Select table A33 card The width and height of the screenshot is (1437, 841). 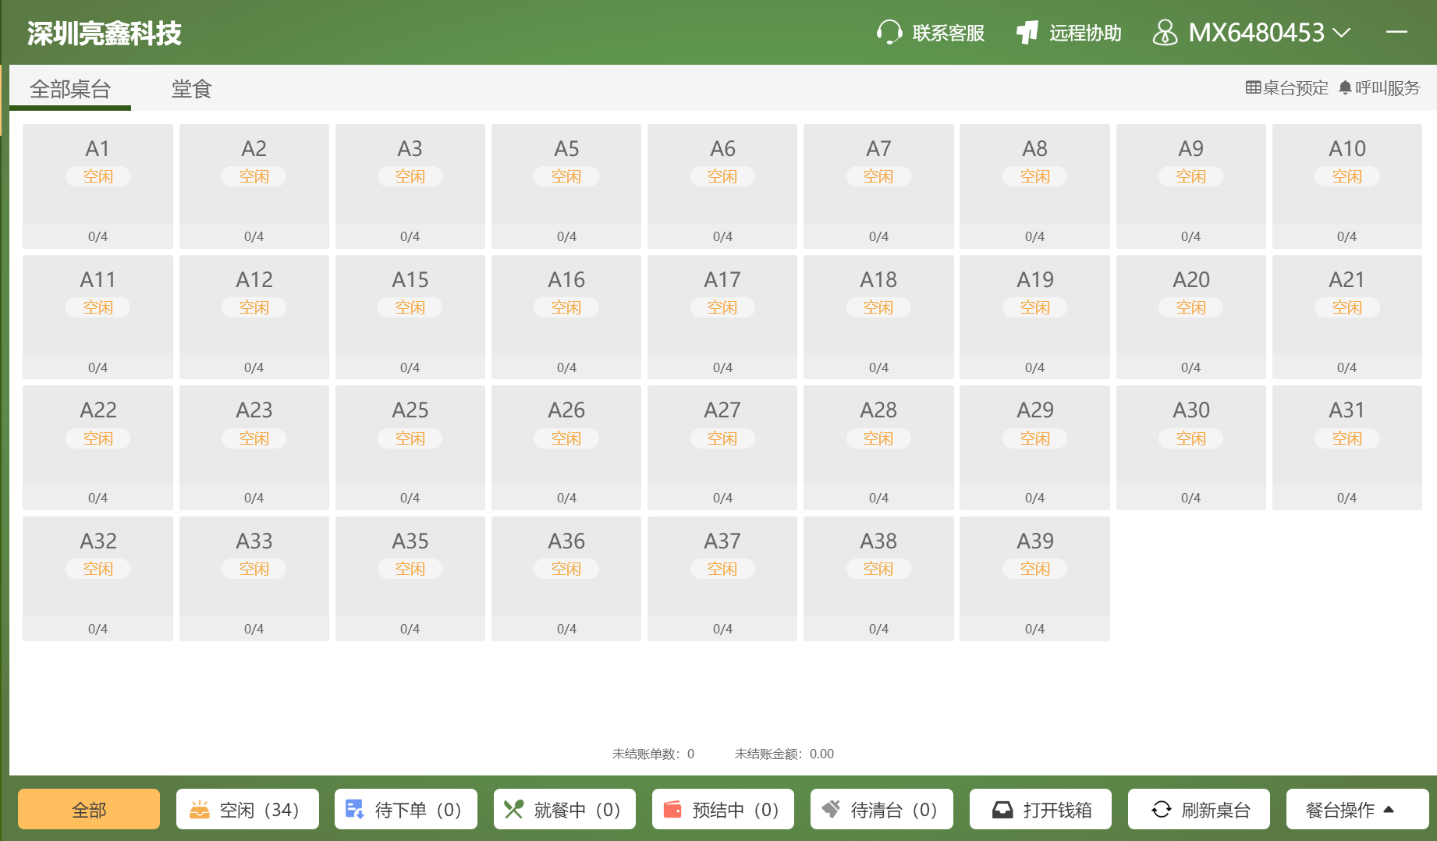pyautogui.click(x=254, y=579)
